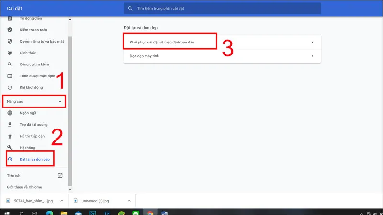Expand Khôi phục cài đặt về mặc định ban đầu arrow
The image size is (383, 215).
(x=312, y=43)
